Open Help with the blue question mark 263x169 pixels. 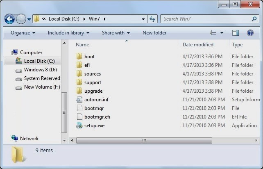click(x=250, y=33)
